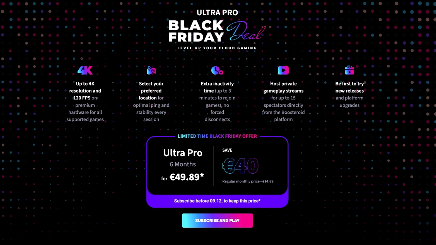
Task: Click the LEVEL UP YOUR CLOUD GAMING tagline
Action: [217, 48]
